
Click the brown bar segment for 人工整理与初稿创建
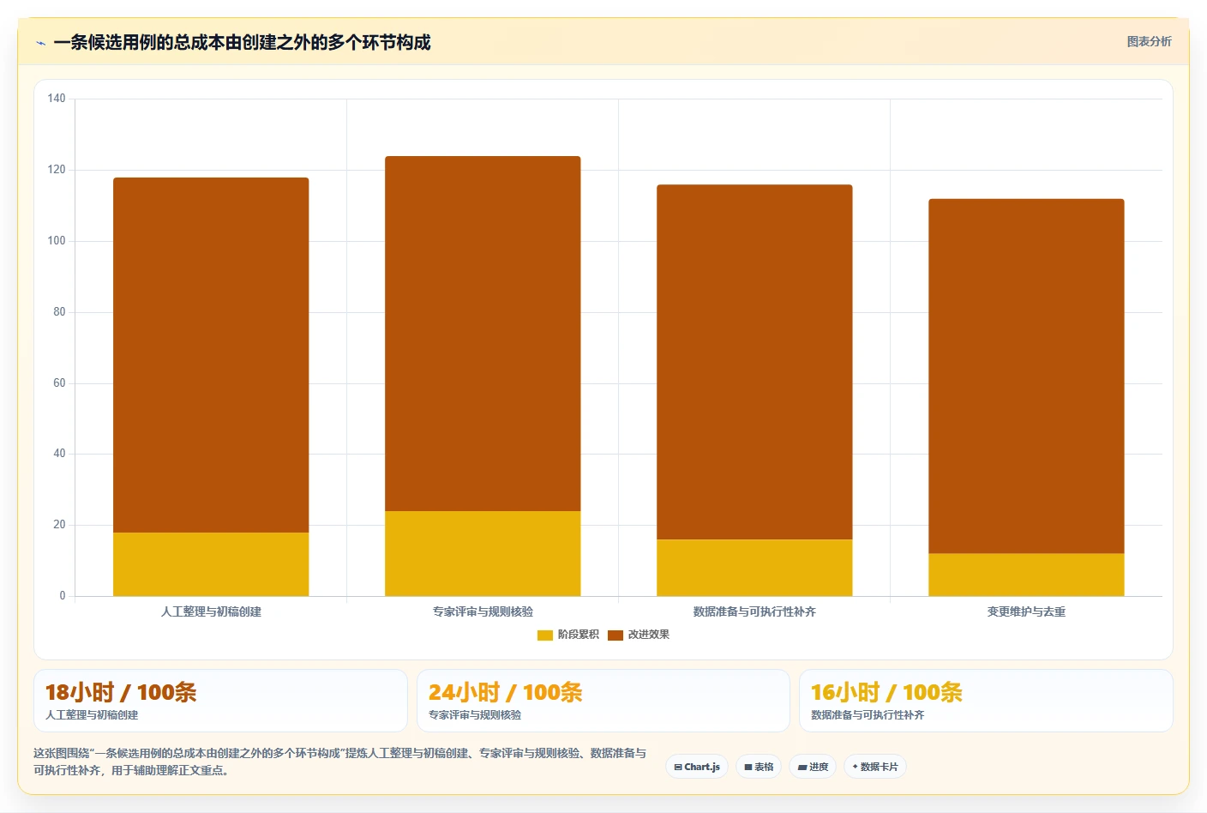click(211, 355)
